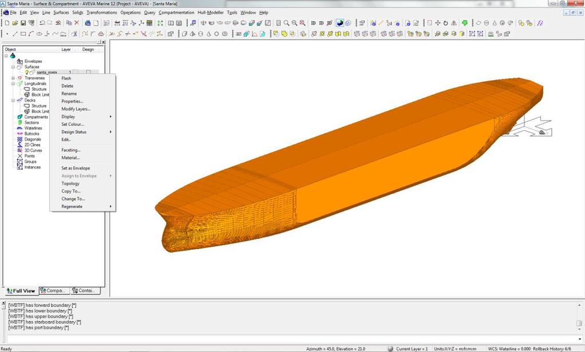Open the Surfaces menu

point(61,13)
